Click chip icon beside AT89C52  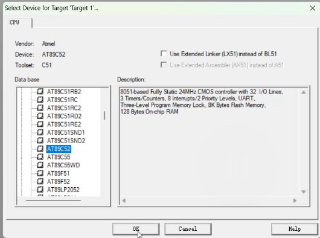40,149
